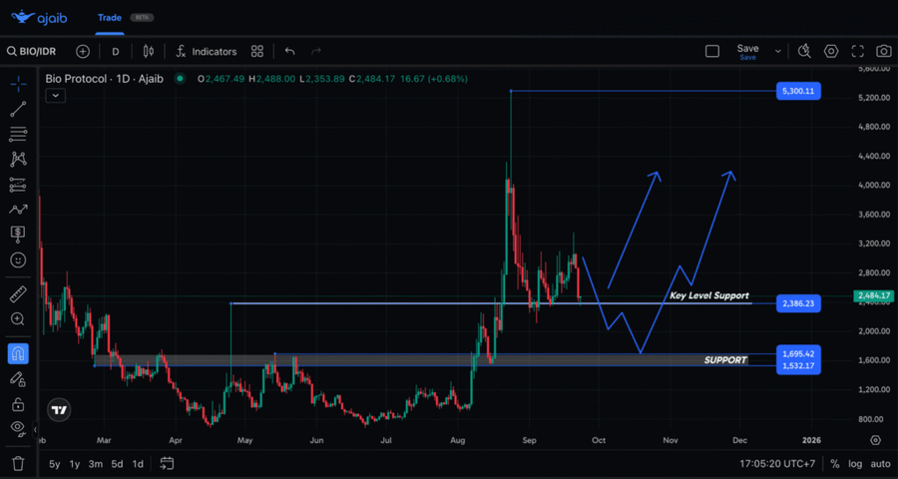This screenshot has width=898, height=479.
Task: Open the go to date calendar icon
Action: 167,463
